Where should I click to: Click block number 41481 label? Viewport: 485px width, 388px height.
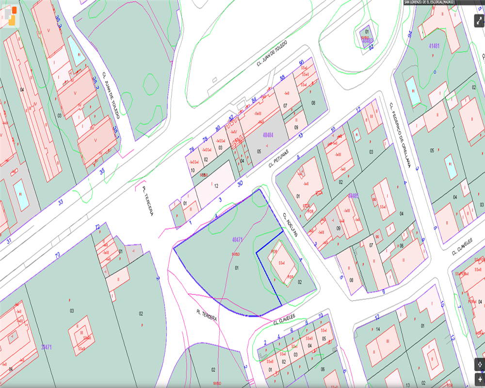(x=434, y=46)
